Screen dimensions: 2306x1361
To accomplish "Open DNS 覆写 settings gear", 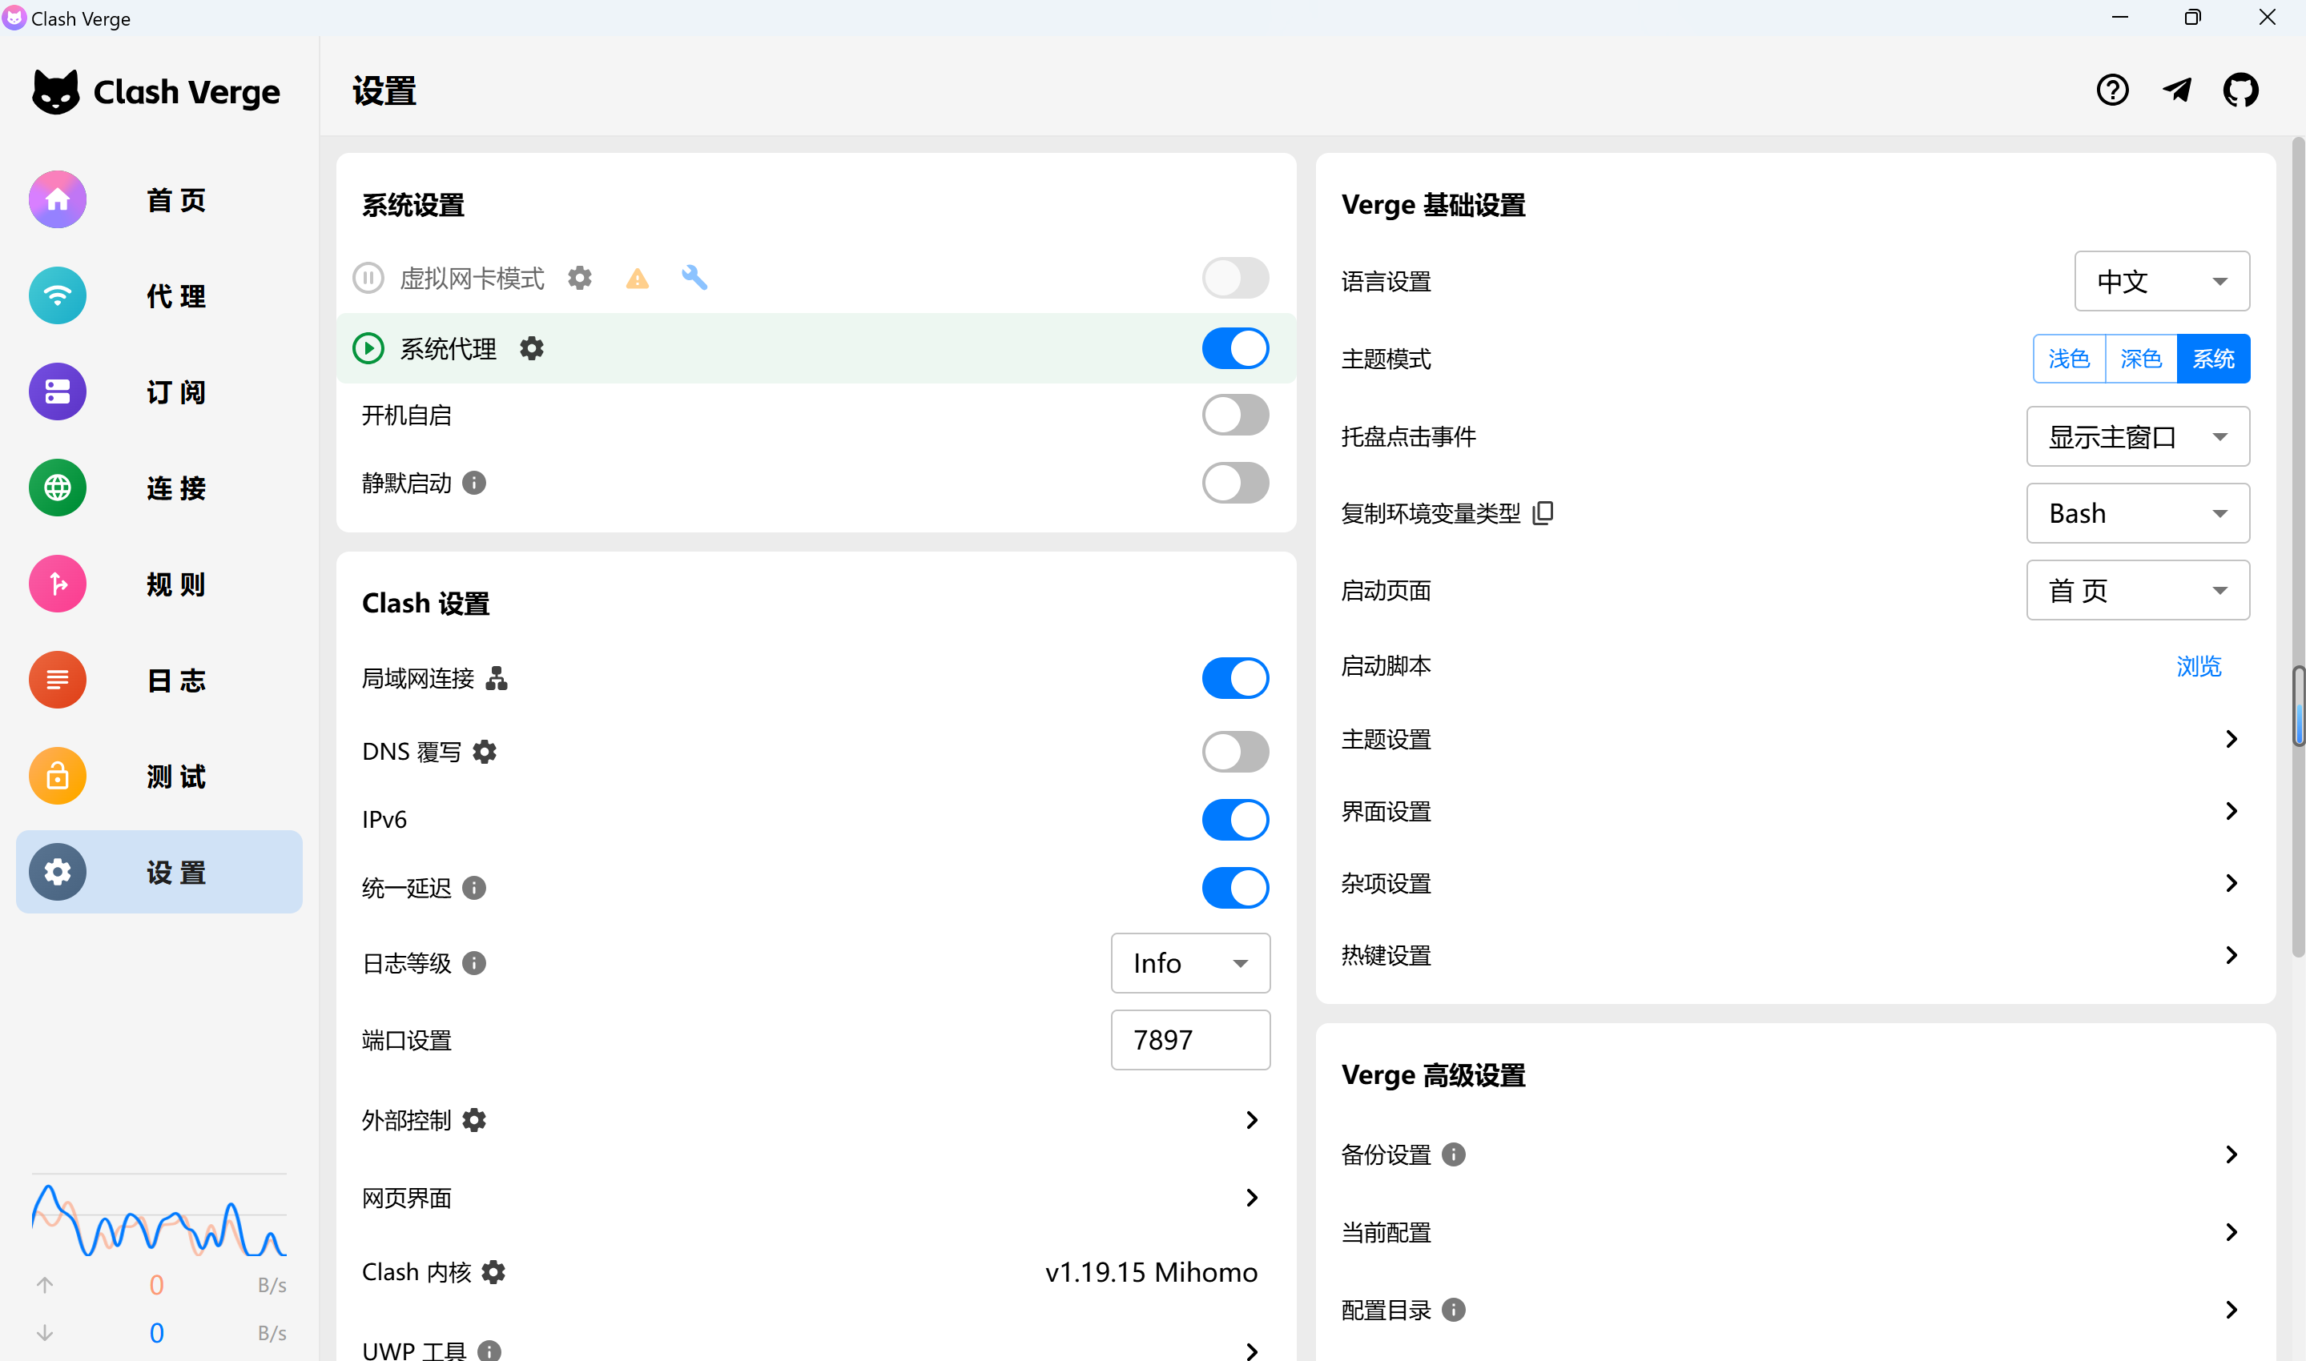I will click(485, 751).
